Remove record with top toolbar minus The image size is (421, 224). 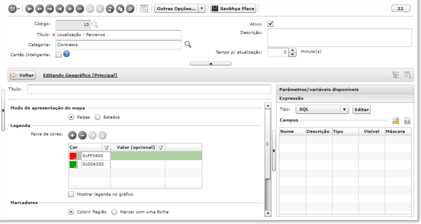(80, 9)
